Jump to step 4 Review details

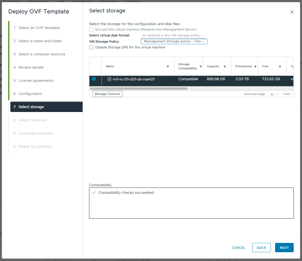click(x=31, y=67)
